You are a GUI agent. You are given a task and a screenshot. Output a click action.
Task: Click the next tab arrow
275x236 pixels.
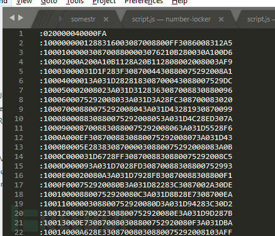click(x=21, y=18)
